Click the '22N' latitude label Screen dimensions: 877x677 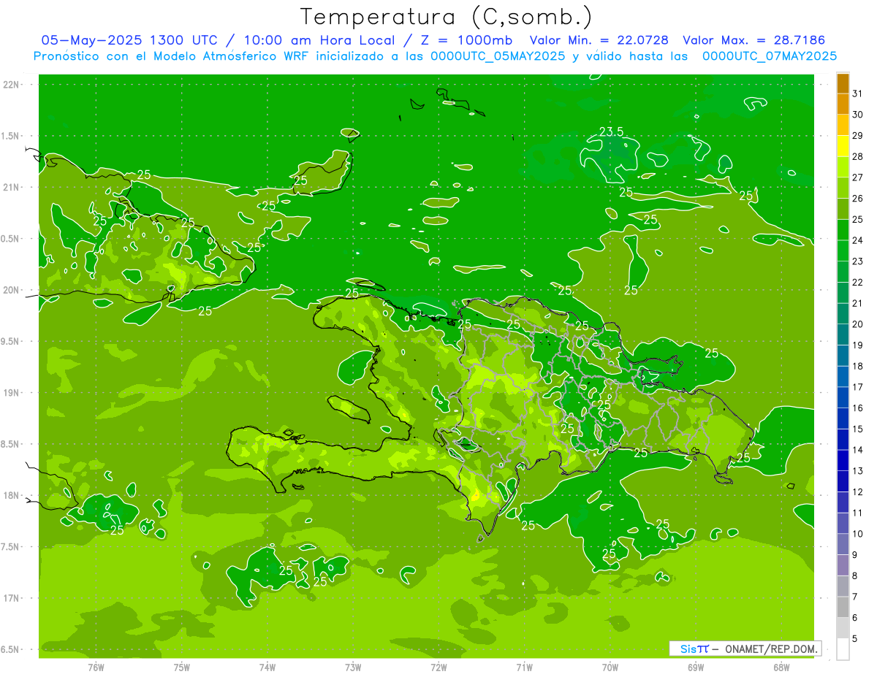12,85
